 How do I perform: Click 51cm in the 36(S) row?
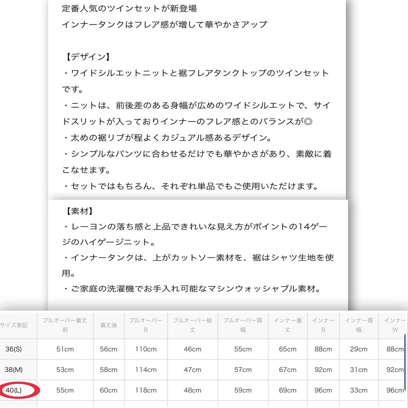[x=65, y=349]
